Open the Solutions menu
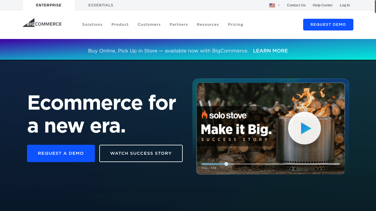 point(93,25)
